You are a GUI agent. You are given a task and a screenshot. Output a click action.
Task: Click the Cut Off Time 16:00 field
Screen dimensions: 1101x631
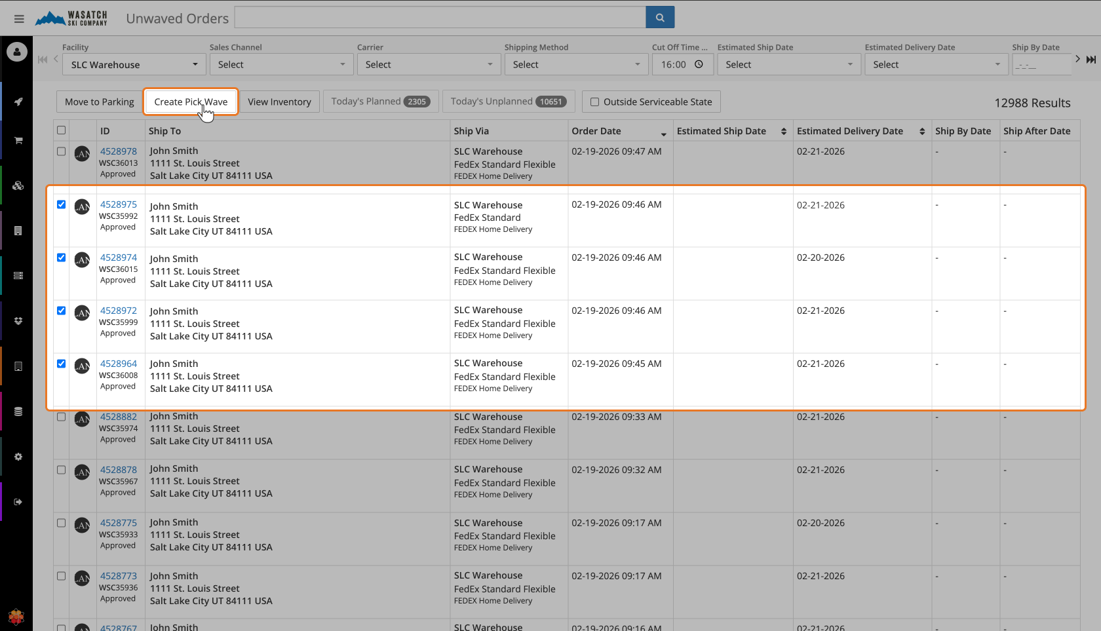(x=682, y=64)
